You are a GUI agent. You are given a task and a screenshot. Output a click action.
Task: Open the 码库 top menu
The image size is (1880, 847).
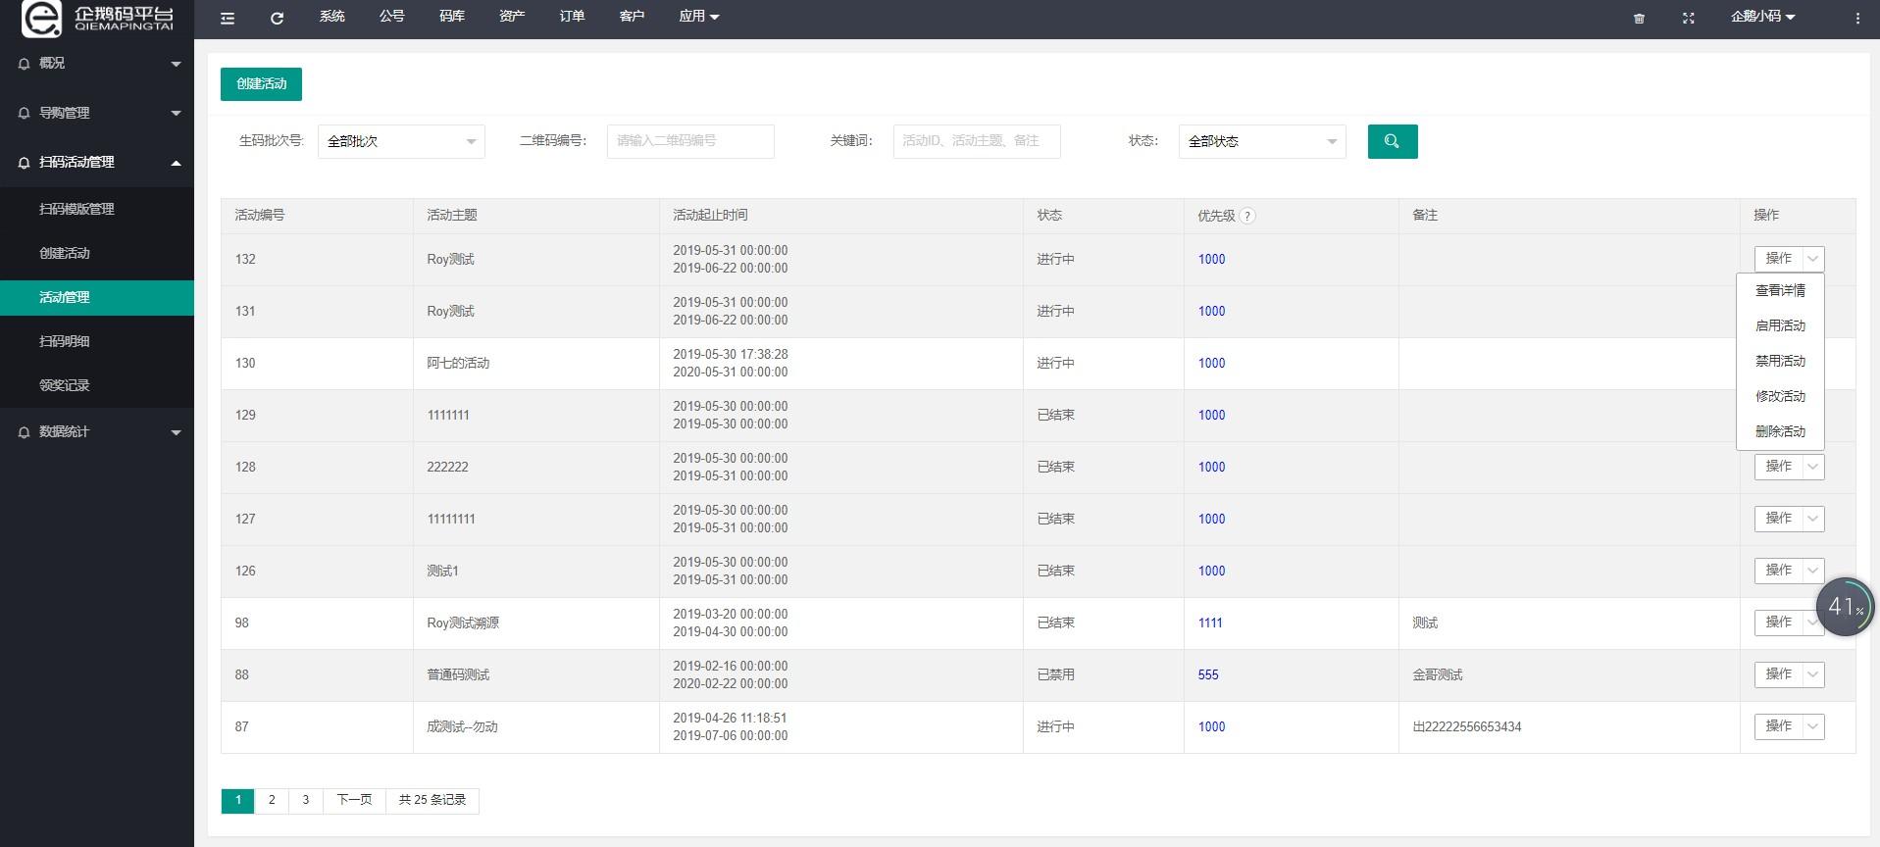pos(452,17)
